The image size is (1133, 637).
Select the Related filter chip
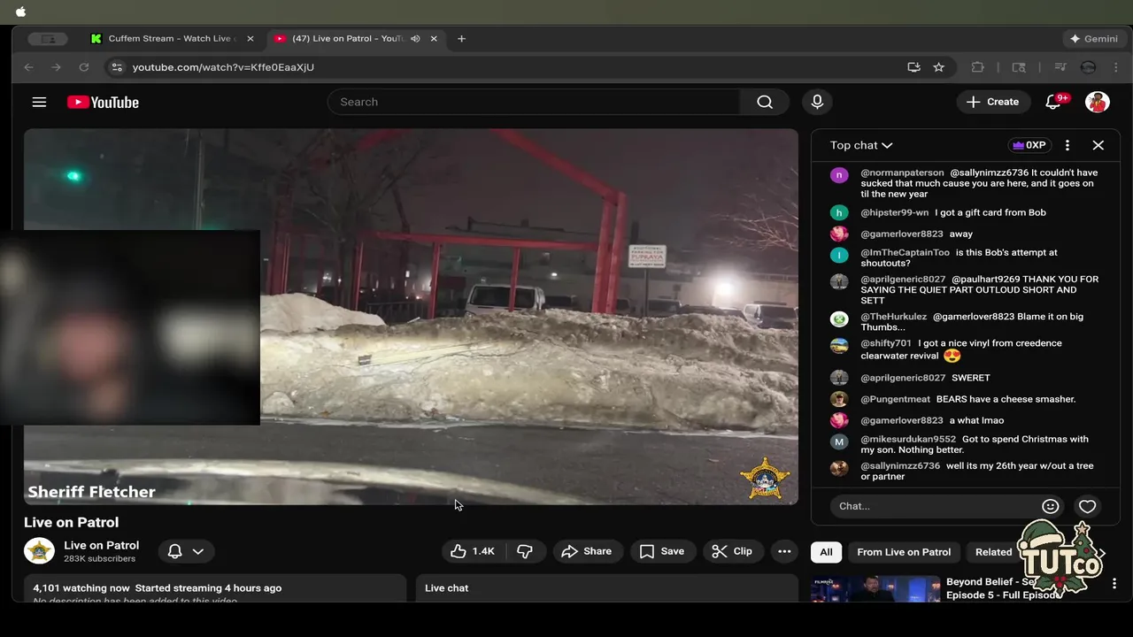993,552
